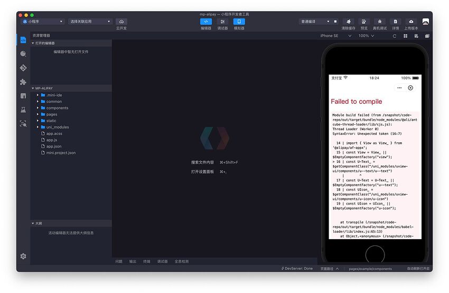This screenshot has height=293, width=449.
Task: Click the detach simulator window icon
Action: coord(427,36)
